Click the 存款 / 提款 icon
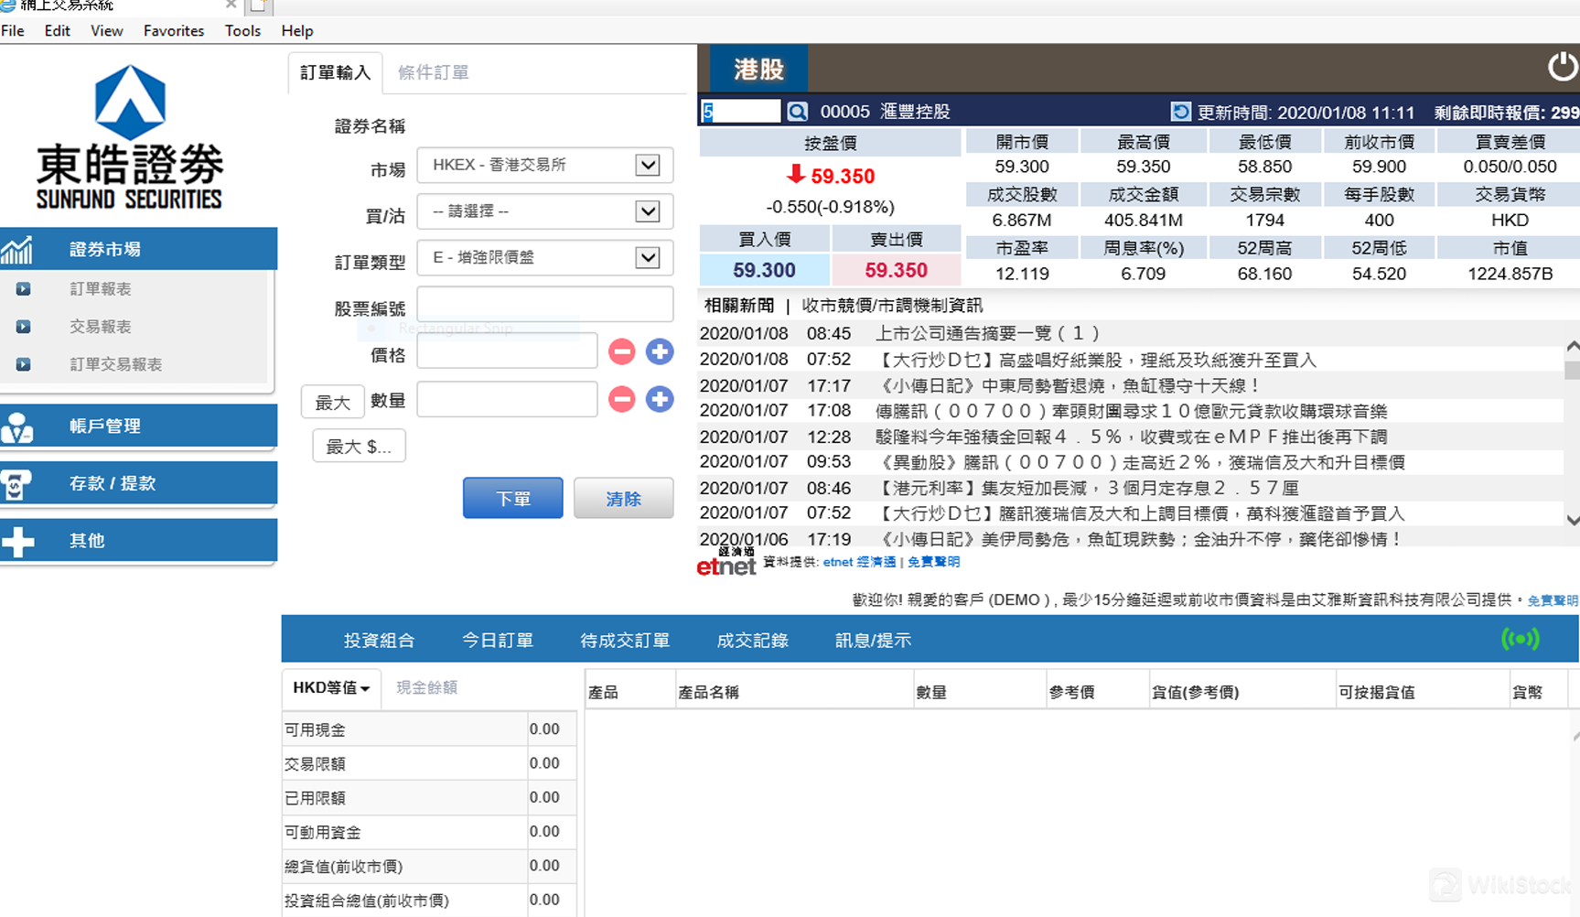 [x=17, y=483]
